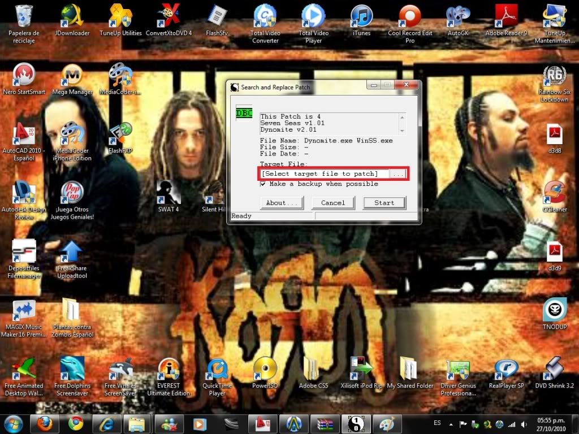This screenshot has width=579, height=434.
Task: Open Google Chrome from the taskbar
Action: click(x=75, y=424)
